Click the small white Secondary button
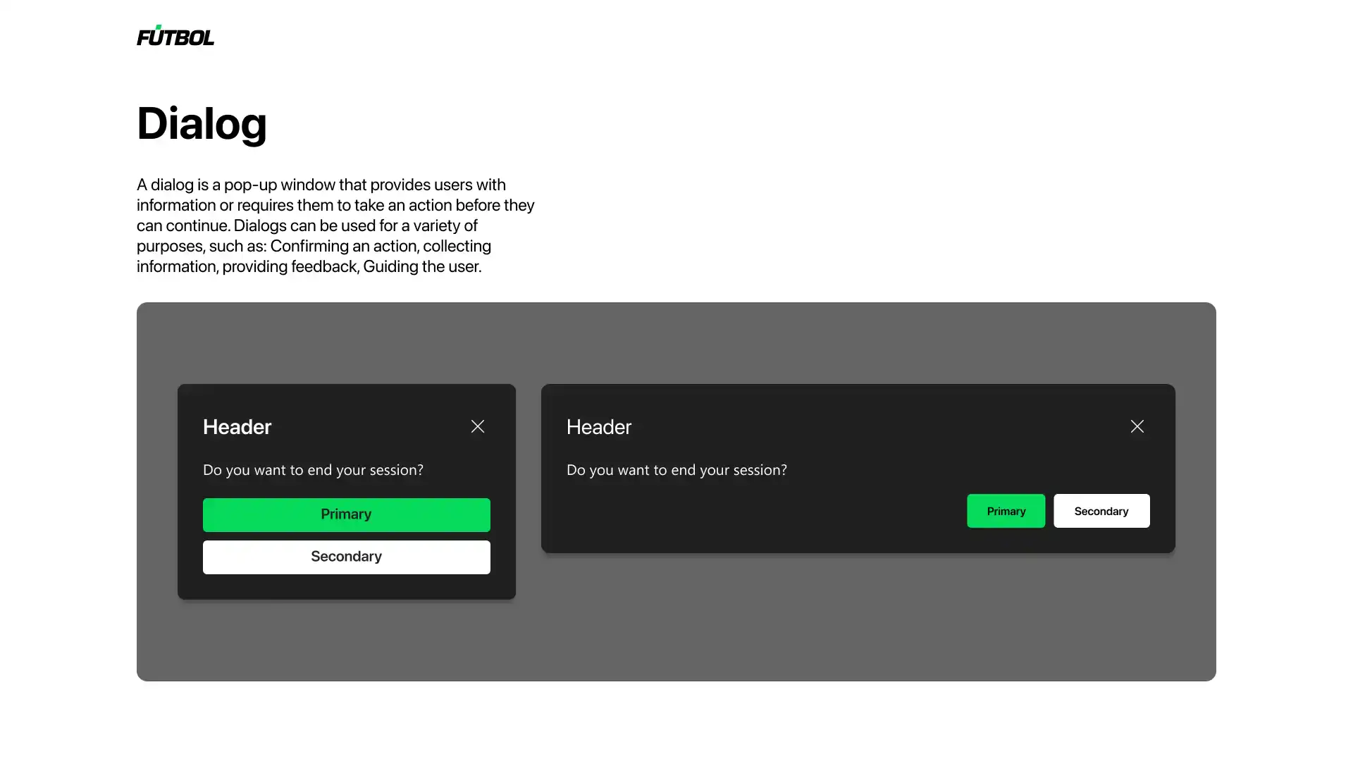The width and height of the screenshot is (1353, 761). pos(1101,511)
